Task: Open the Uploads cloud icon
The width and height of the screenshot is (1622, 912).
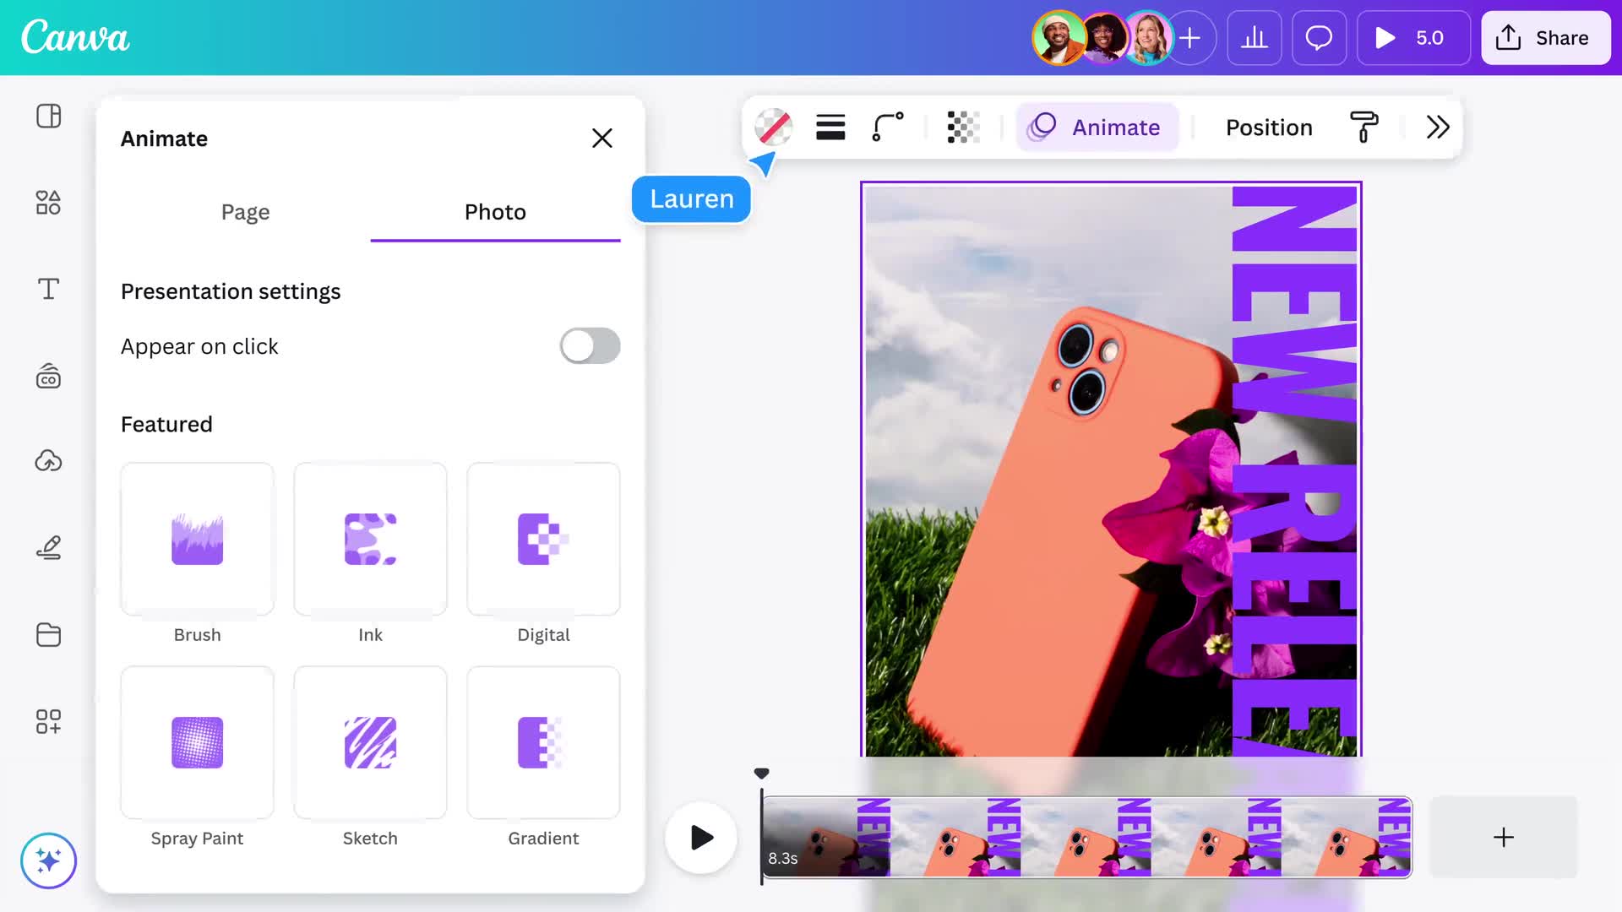Action: (x=48, y=461)
